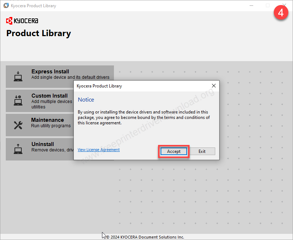
Task: Choose the Uninstall option title
Action: pyautogui.click(x=43, y=144)
